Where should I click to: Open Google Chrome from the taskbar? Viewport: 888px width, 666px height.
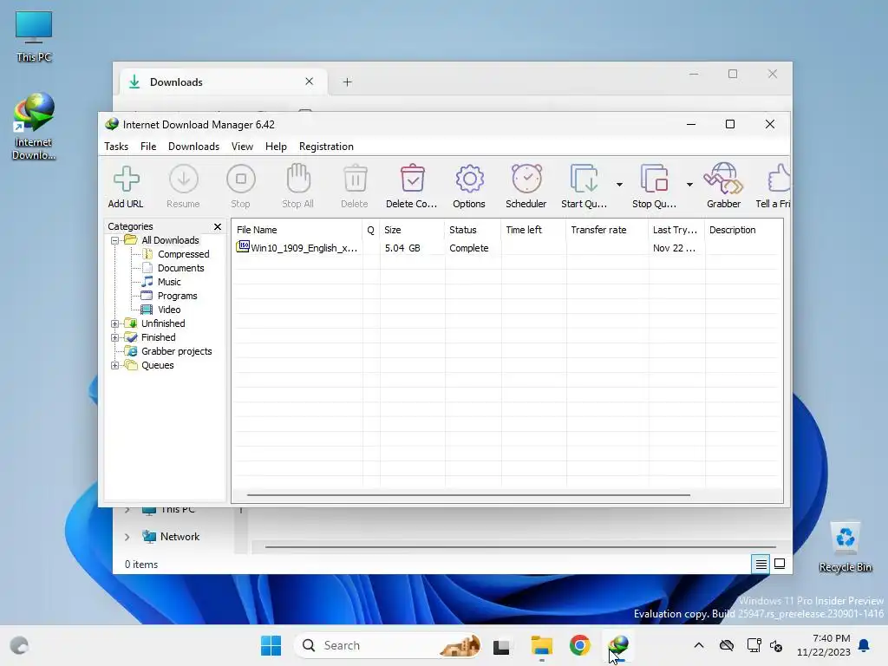(580, 645)
